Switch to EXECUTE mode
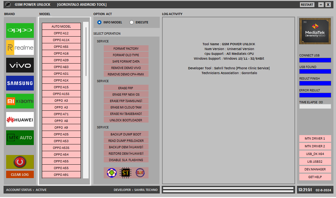 tap(131, 22)
